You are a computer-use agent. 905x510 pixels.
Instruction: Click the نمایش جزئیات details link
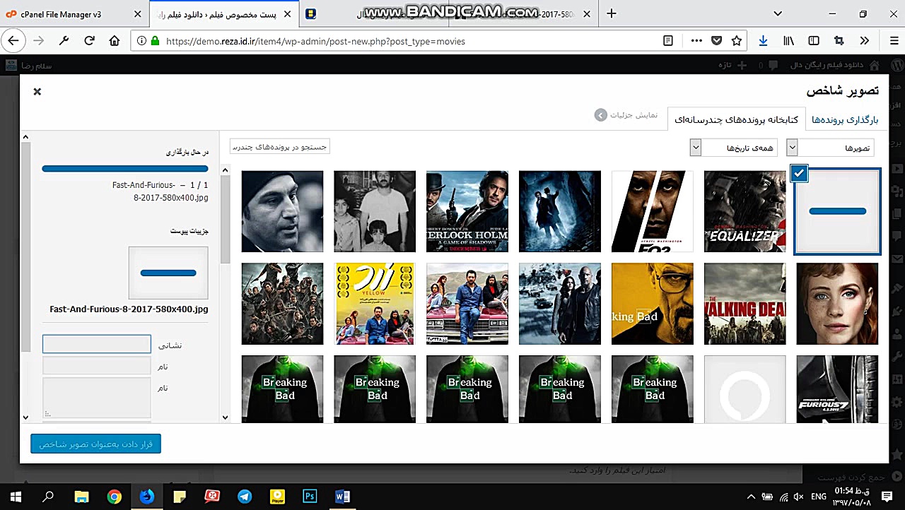tap(626, 114)
